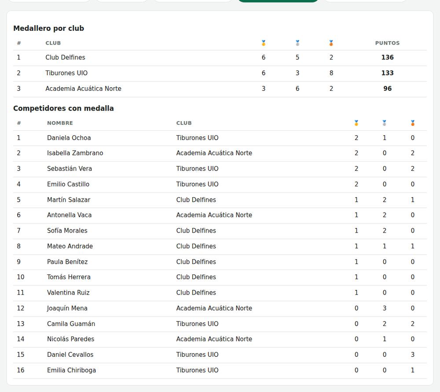Pick the Paula Benítez entry
The height and width of the screenshot is (392, 440).
tap(67, 262)
